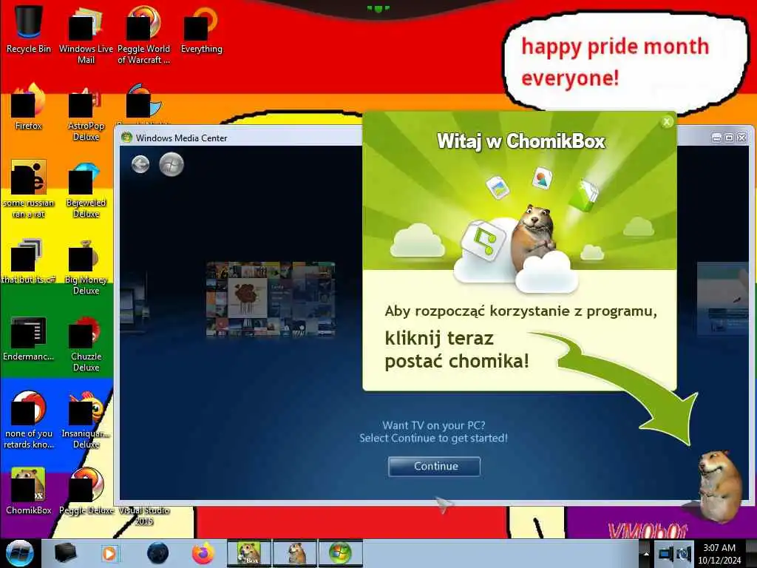Open the Big Money Deluxe desktop shortcut
The image size is (757, 568).
click(x=86, y=266)
